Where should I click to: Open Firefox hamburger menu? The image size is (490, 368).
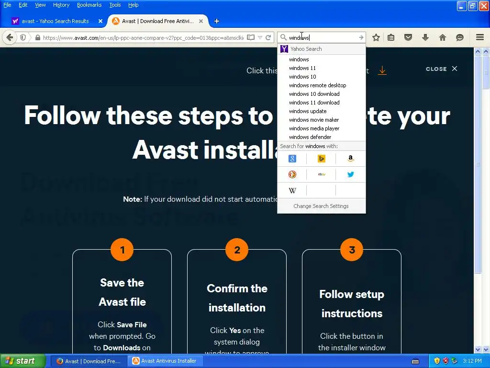click(480, 37)
